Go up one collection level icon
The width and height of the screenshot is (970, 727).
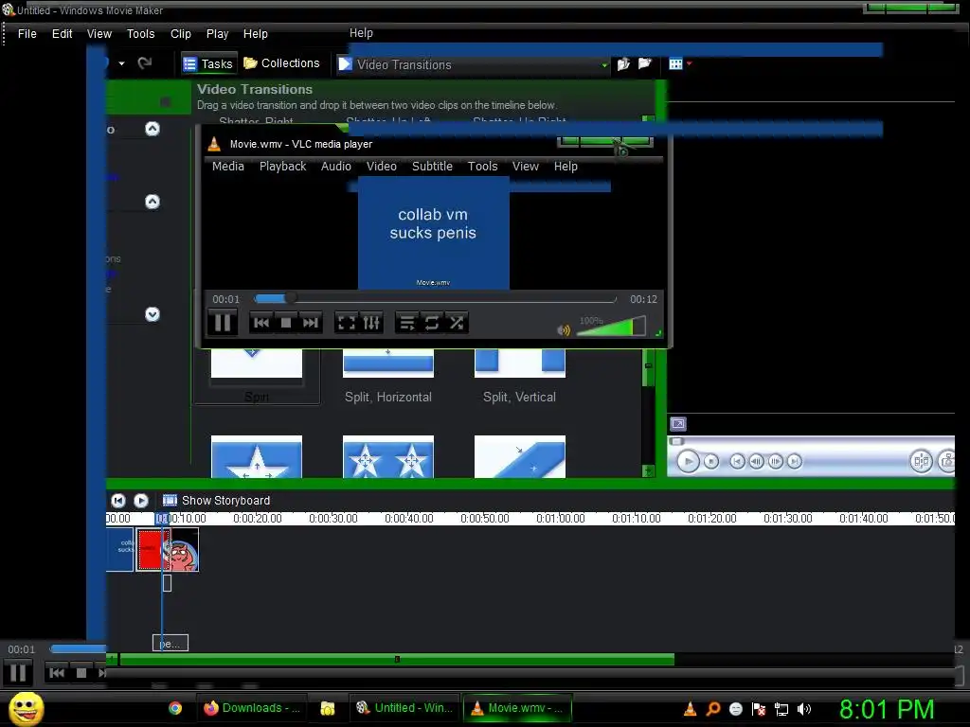click(623, 63)
